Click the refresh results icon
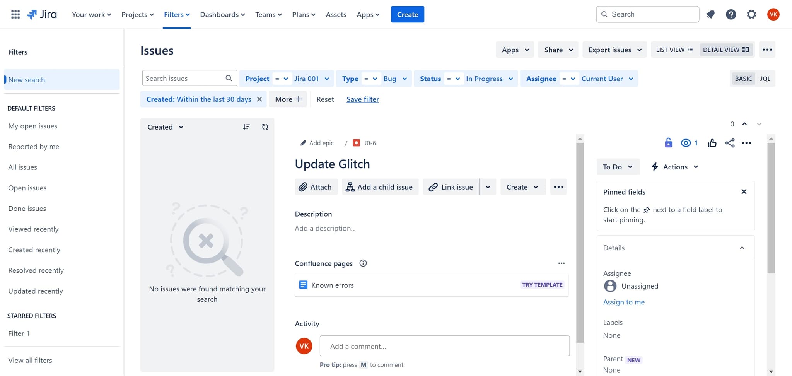792x376 pixels. (x=265, y=127)
